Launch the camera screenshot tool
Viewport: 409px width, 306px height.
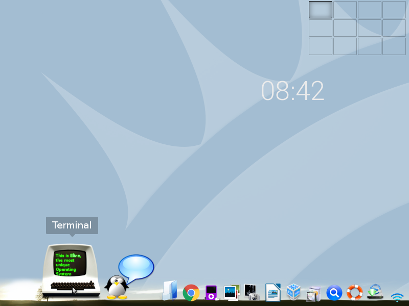[252, 292]
